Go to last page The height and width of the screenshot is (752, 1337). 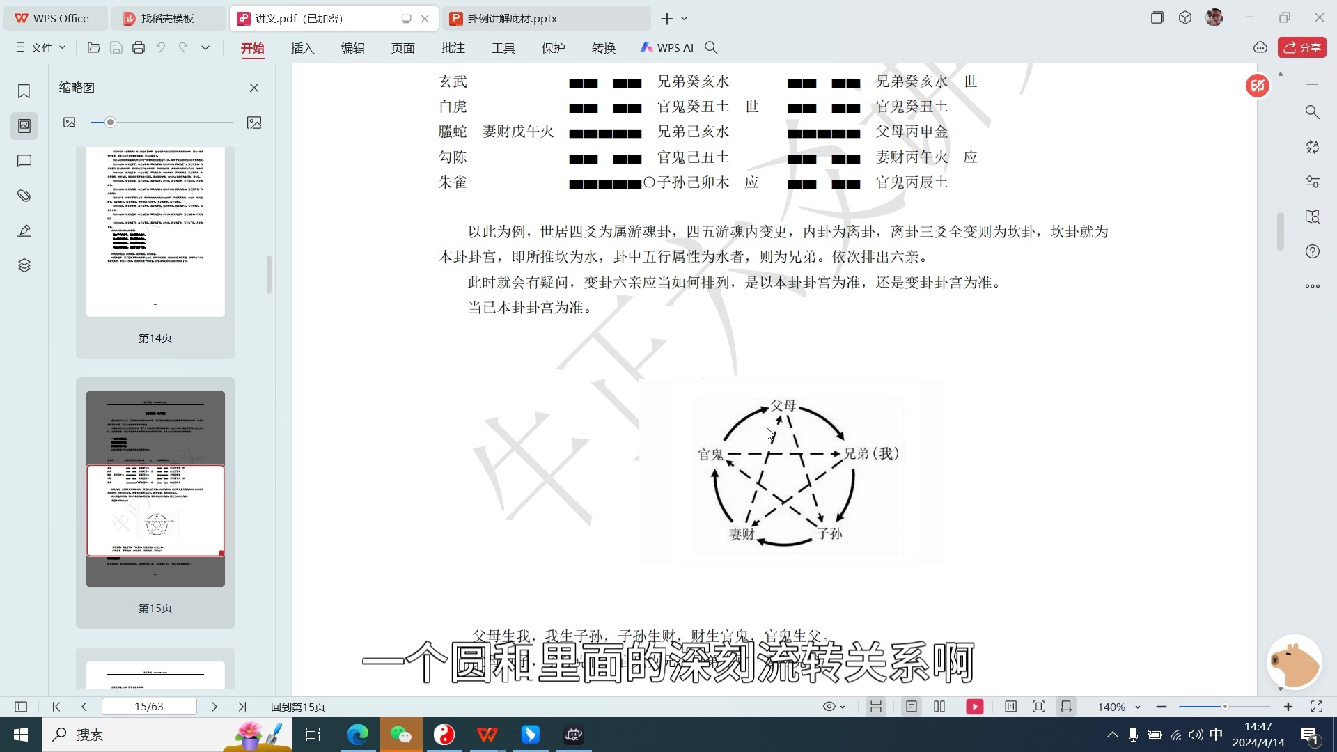(x=242, y=707)
